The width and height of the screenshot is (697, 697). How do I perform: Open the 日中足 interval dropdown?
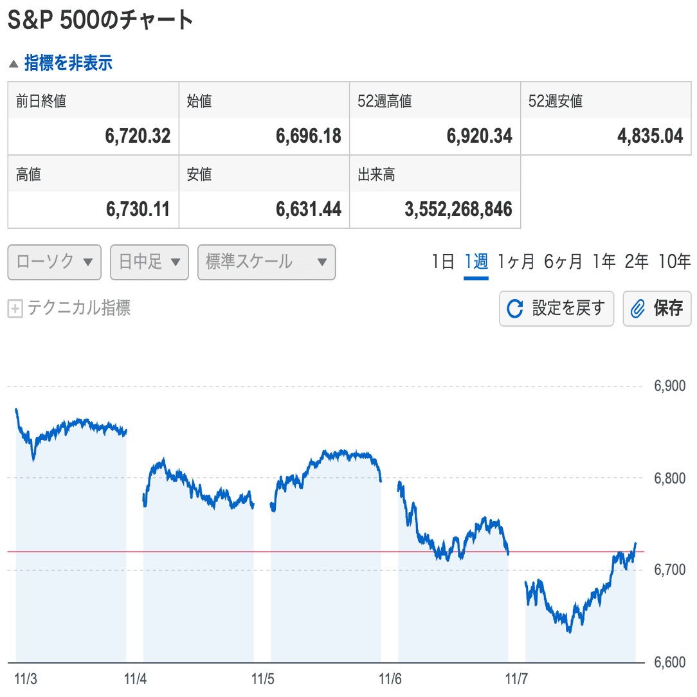pyautogui.click(x=149, y=262)
